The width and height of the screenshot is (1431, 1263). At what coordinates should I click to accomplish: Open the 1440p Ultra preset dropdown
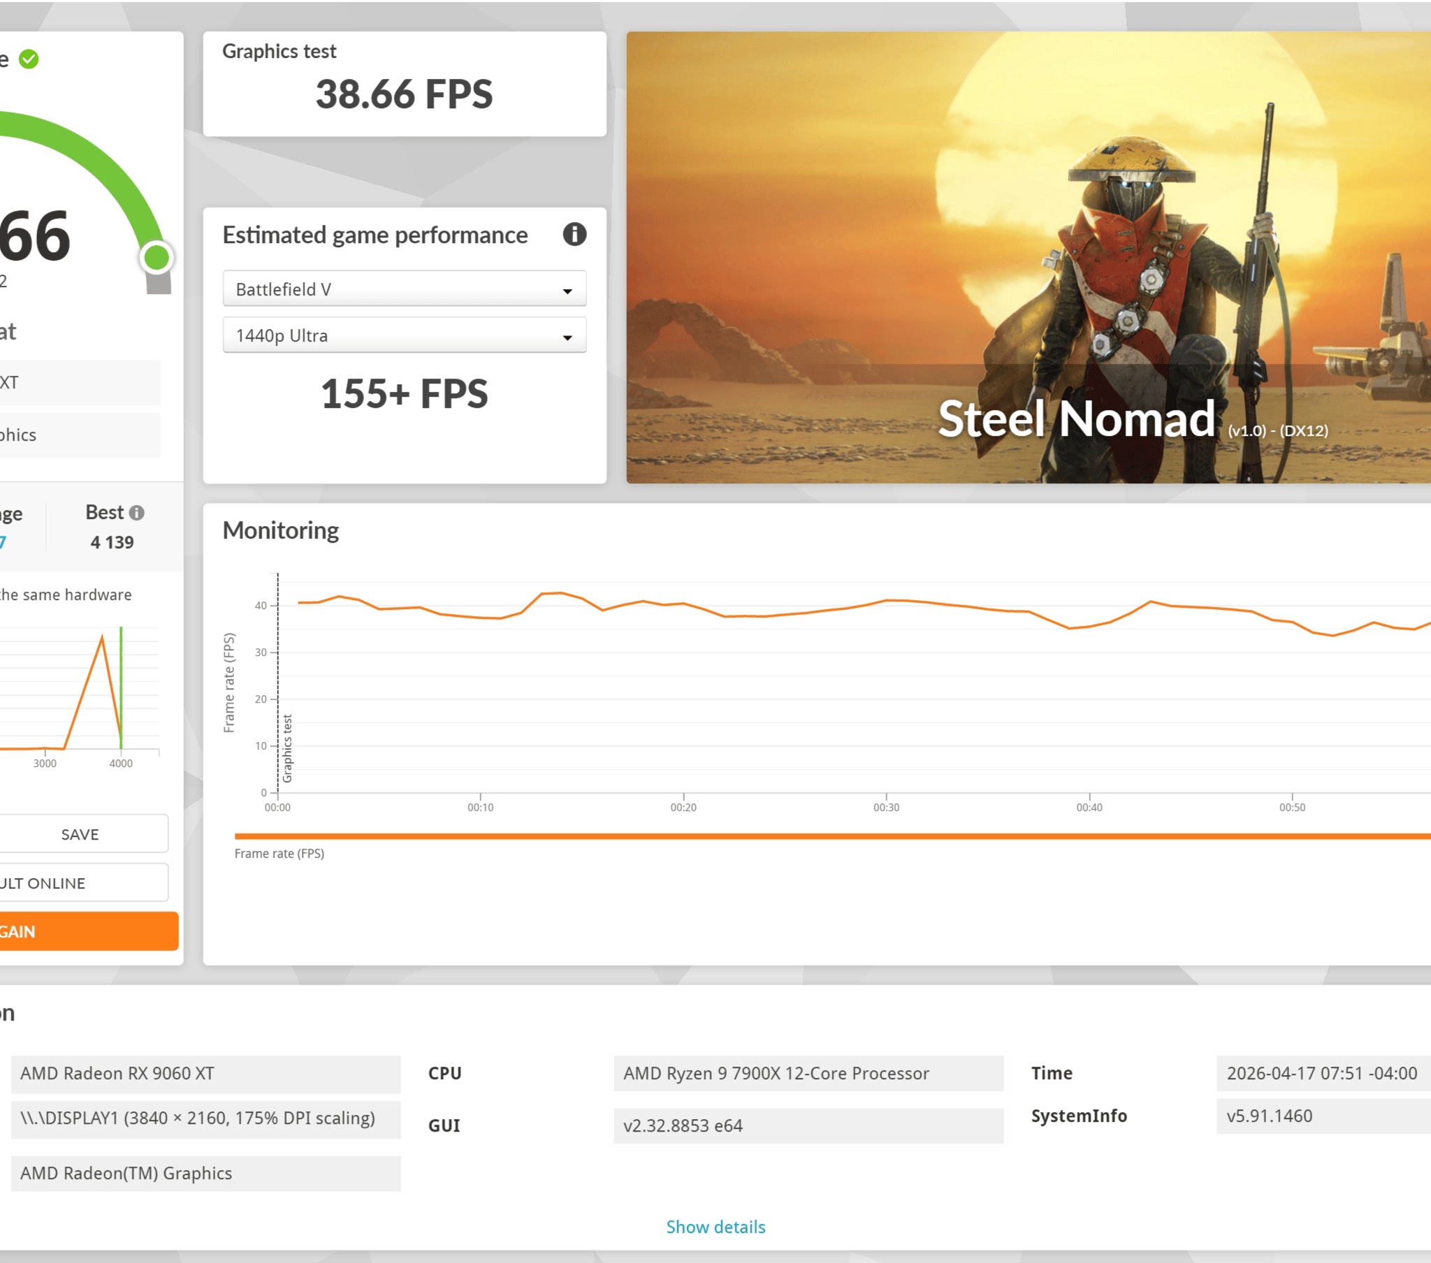(405, 335)
